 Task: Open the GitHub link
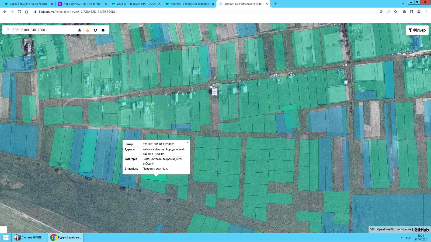tap(421, 230)
